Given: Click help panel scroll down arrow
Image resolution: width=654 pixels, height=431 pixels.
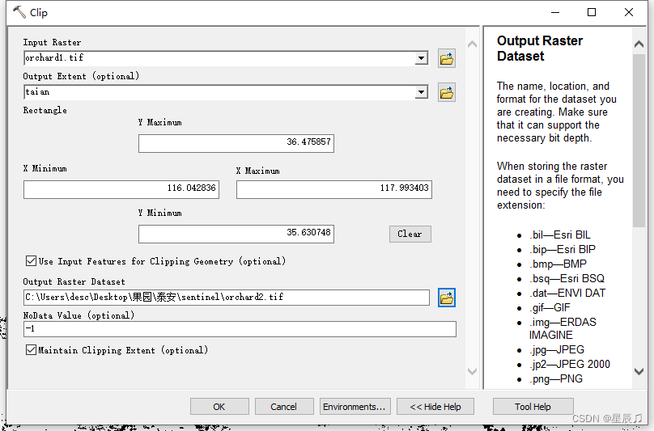Looking at the screenshot, I should 639,371.
